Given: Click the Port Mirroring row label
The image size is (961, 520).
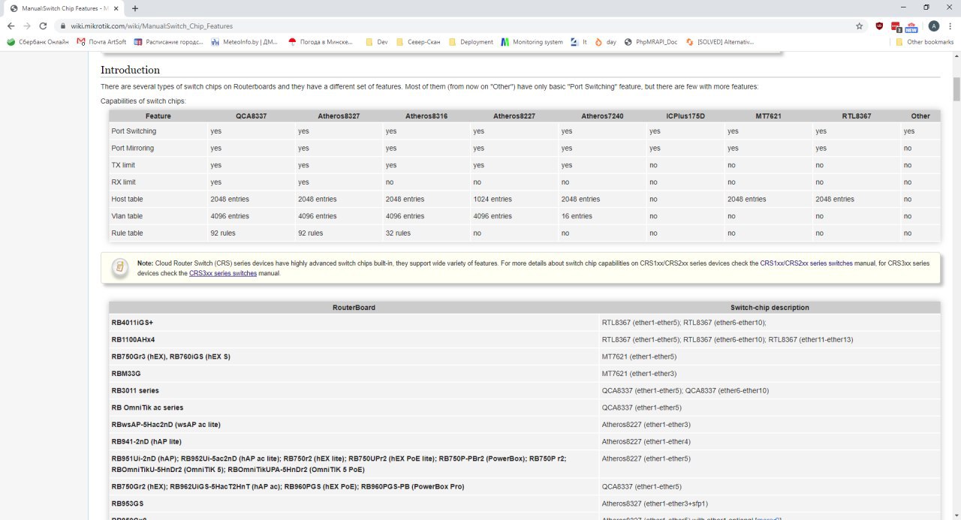Looking at the screenshot, I should (x=133, y=148).
